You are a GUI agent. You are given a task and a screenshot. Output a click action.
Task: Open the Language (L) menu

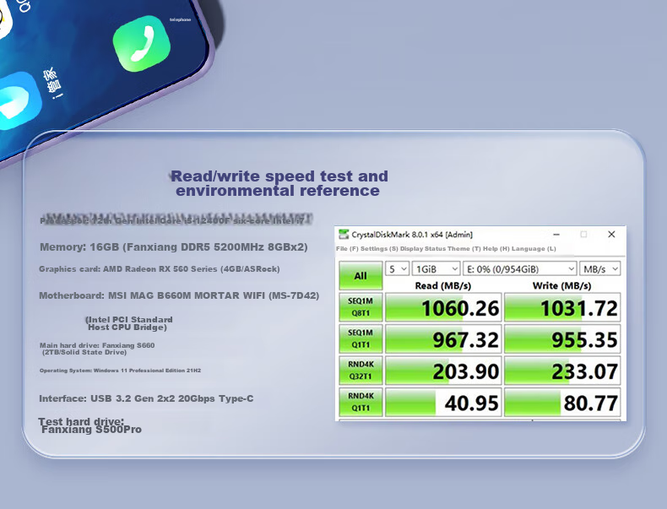[534, 249]
